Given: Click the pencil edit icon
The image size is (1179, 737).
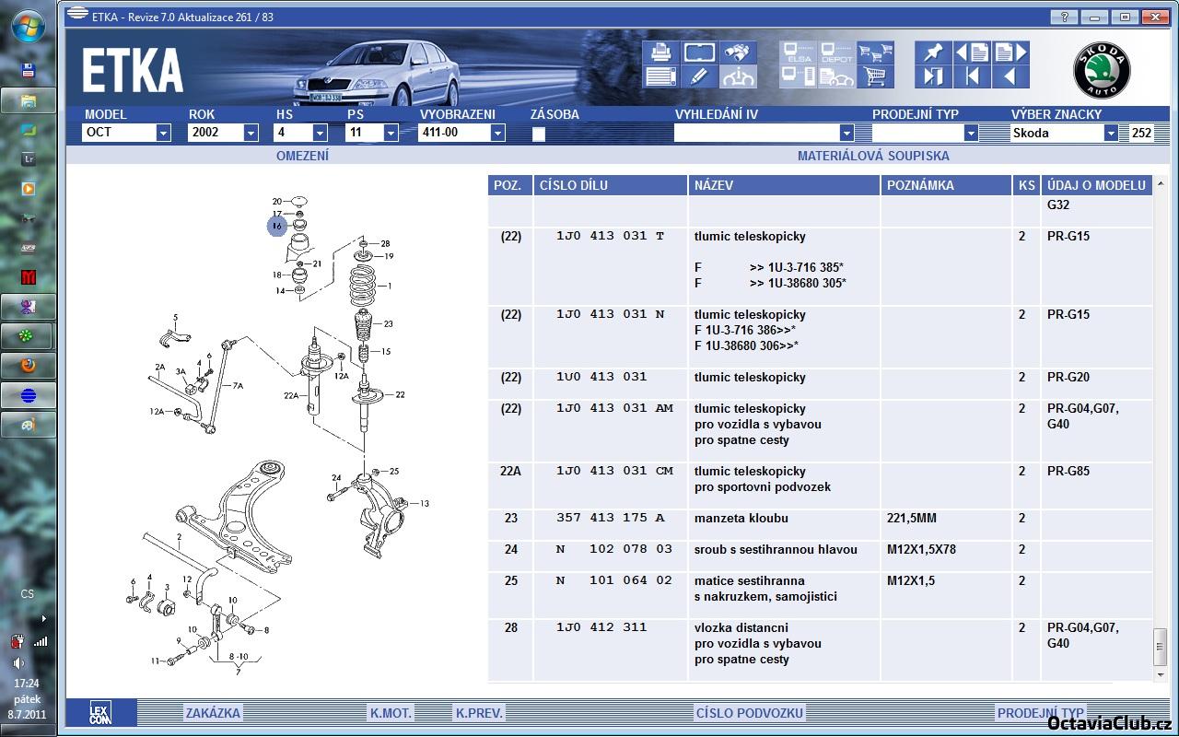Looking at the screenshot, I should 699,76.
